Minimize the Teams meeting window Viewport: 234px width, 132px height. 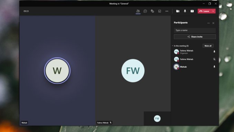tap(204, 3)
